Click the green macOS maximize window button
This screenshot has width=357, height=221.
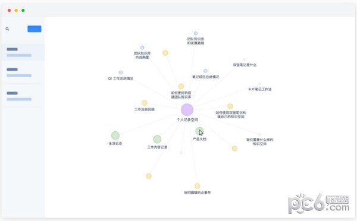coord(23,10)
